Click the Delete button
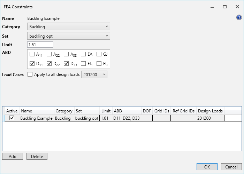Screen dimensions: 244x174 coord(37,156)
